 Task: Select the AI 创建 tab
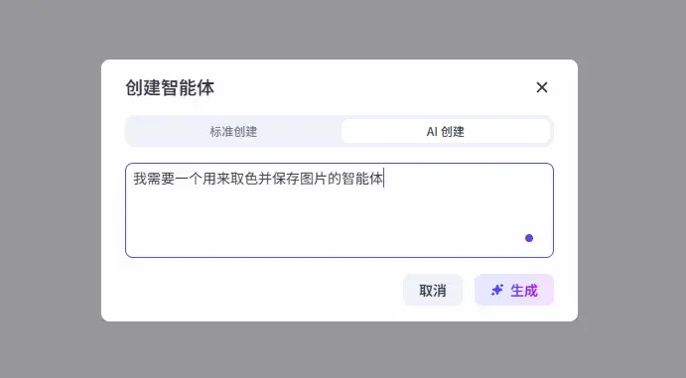[446, 131]
